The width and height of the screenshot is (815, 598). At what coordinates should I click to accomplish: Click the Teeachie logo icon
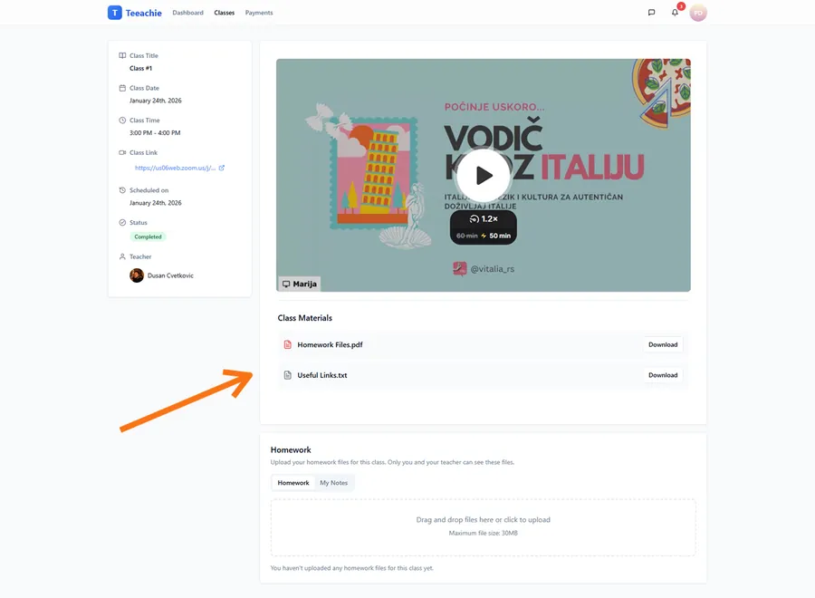(114, 13)
